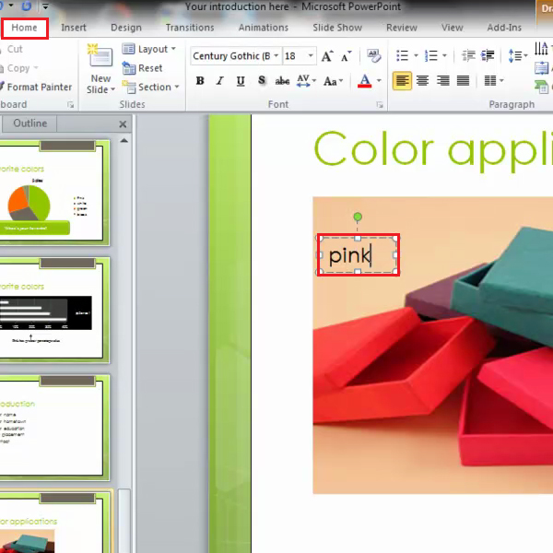This screenshot has height=553, width=553.
Task: Click the New Slide icon
Action: (x=100, y=55)
